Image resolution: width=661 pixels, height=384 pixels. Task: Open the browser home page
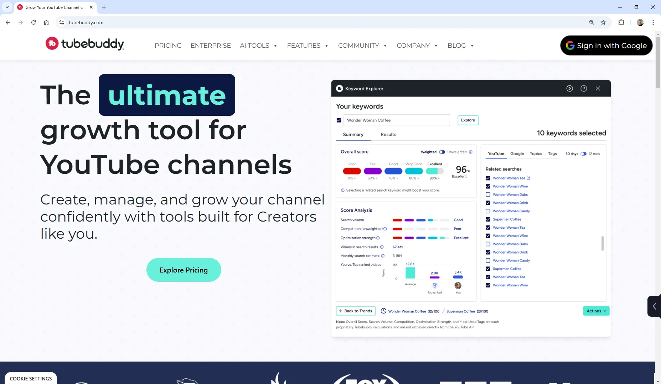click(46, 22)
